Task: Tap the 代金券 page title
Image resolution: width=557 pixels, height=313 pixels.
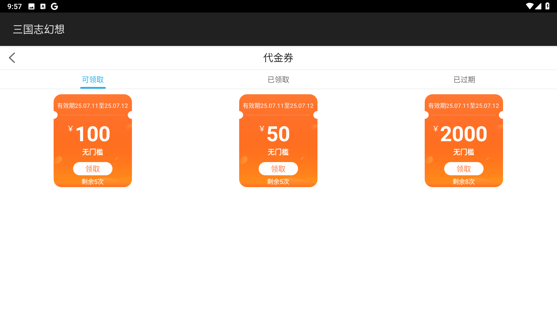Action: click(278, 58)
